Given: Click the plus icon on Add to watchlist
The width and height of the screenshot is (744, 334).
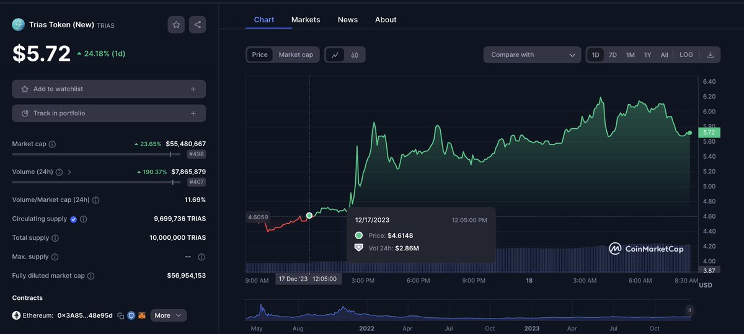Looking at the screenshot, I should click(193, 89).
